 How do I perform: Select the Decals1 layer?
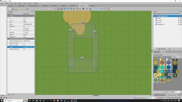click(160, 20)
